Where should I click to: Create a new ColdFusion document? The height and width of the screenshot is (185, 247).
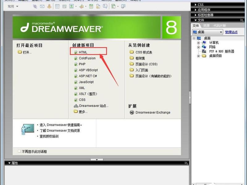pos(87,58)
